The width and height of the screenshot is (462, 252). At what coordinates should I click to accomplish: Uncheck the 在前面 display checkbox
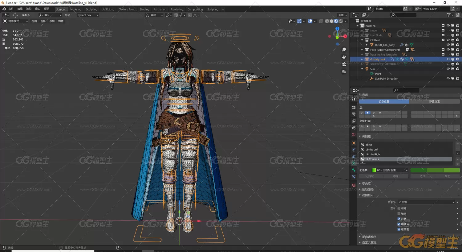click(399, 229)
